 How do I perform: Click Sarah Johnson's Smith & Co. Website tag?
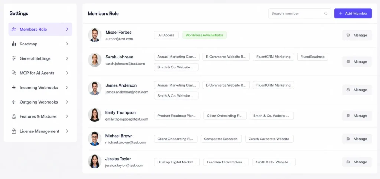point(176,67)
